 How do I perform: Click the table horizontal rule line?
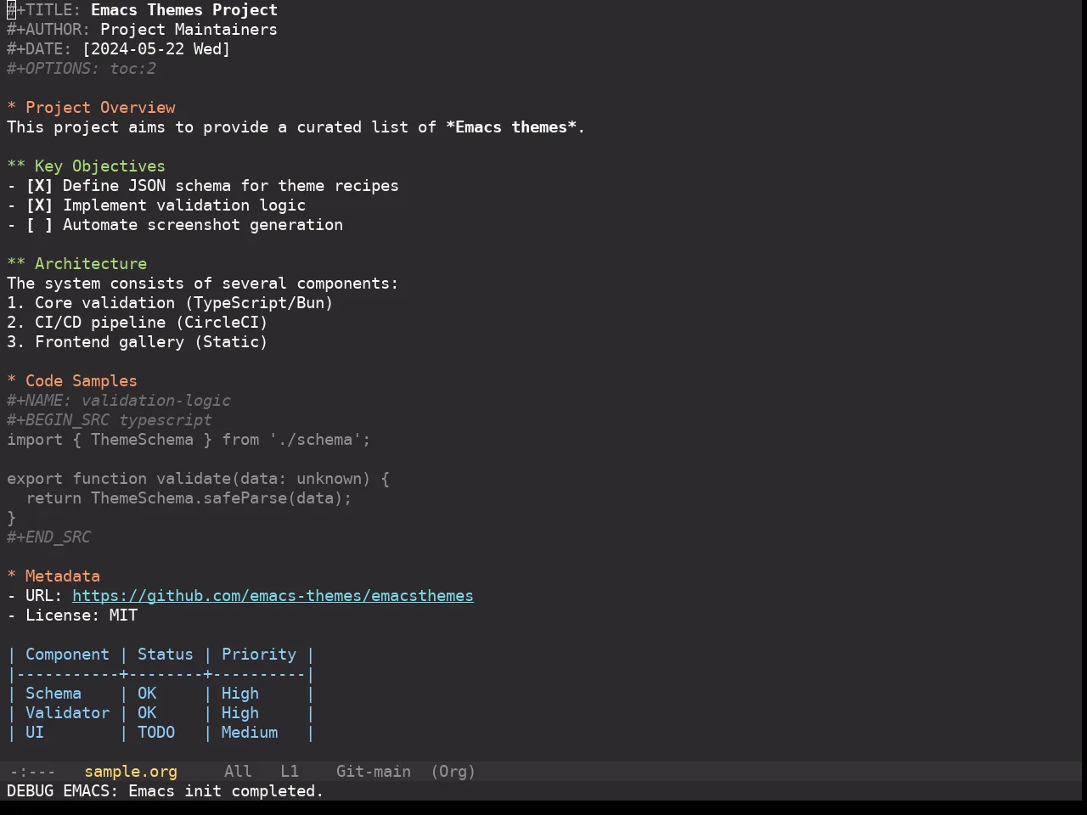[161, 674]
